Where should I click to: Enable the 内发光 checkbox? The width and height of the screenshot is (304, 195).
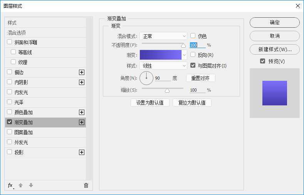coord(9,92)
